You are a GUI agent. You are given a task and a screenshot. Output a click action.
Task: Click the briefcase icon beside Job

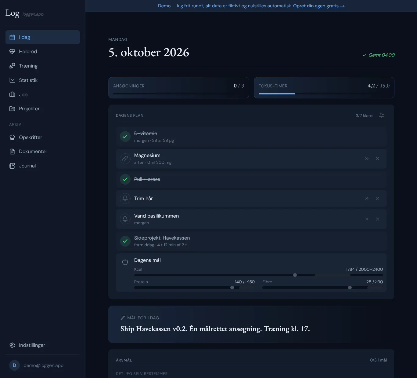pyautogui.click(x=12, y=94)
